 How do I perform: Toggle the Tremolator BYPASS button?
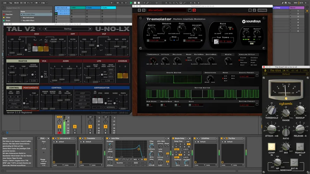[x=262, y=10]
